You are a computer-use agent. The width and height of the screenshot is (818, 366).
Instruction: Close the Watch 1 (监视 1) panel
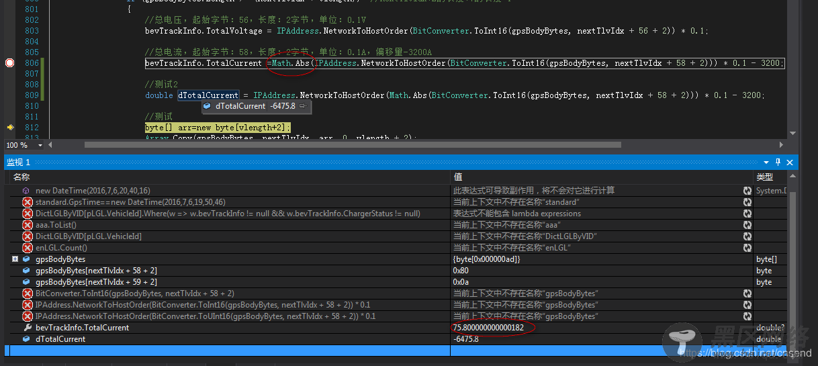[790, 163]
